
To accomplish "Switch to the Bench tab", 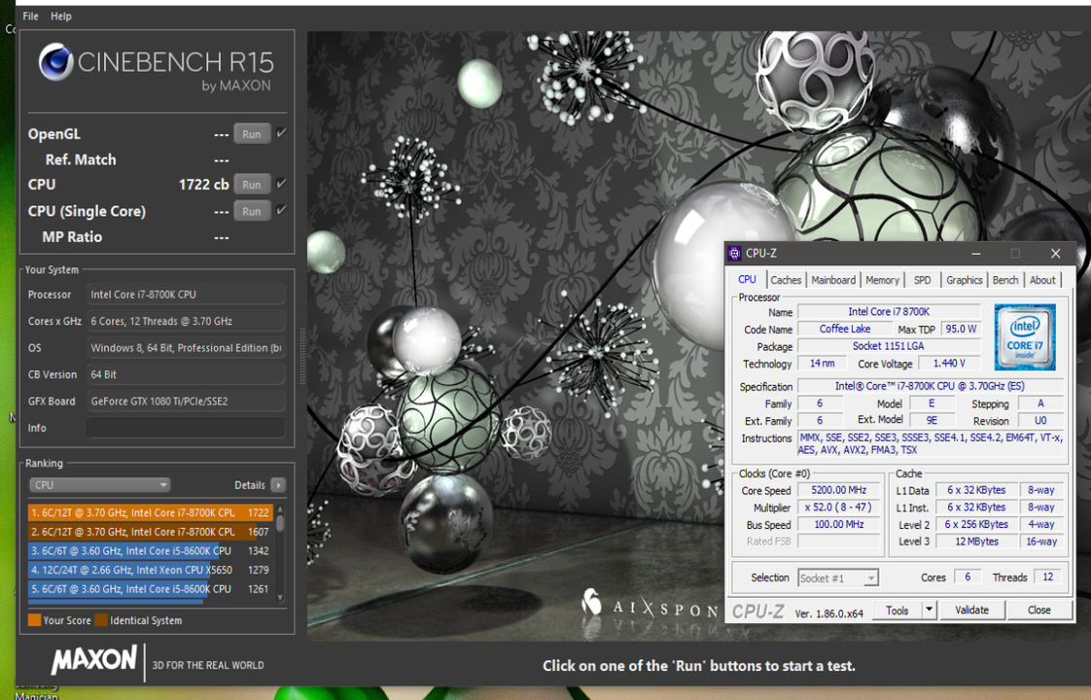I will coord(1004,280).
